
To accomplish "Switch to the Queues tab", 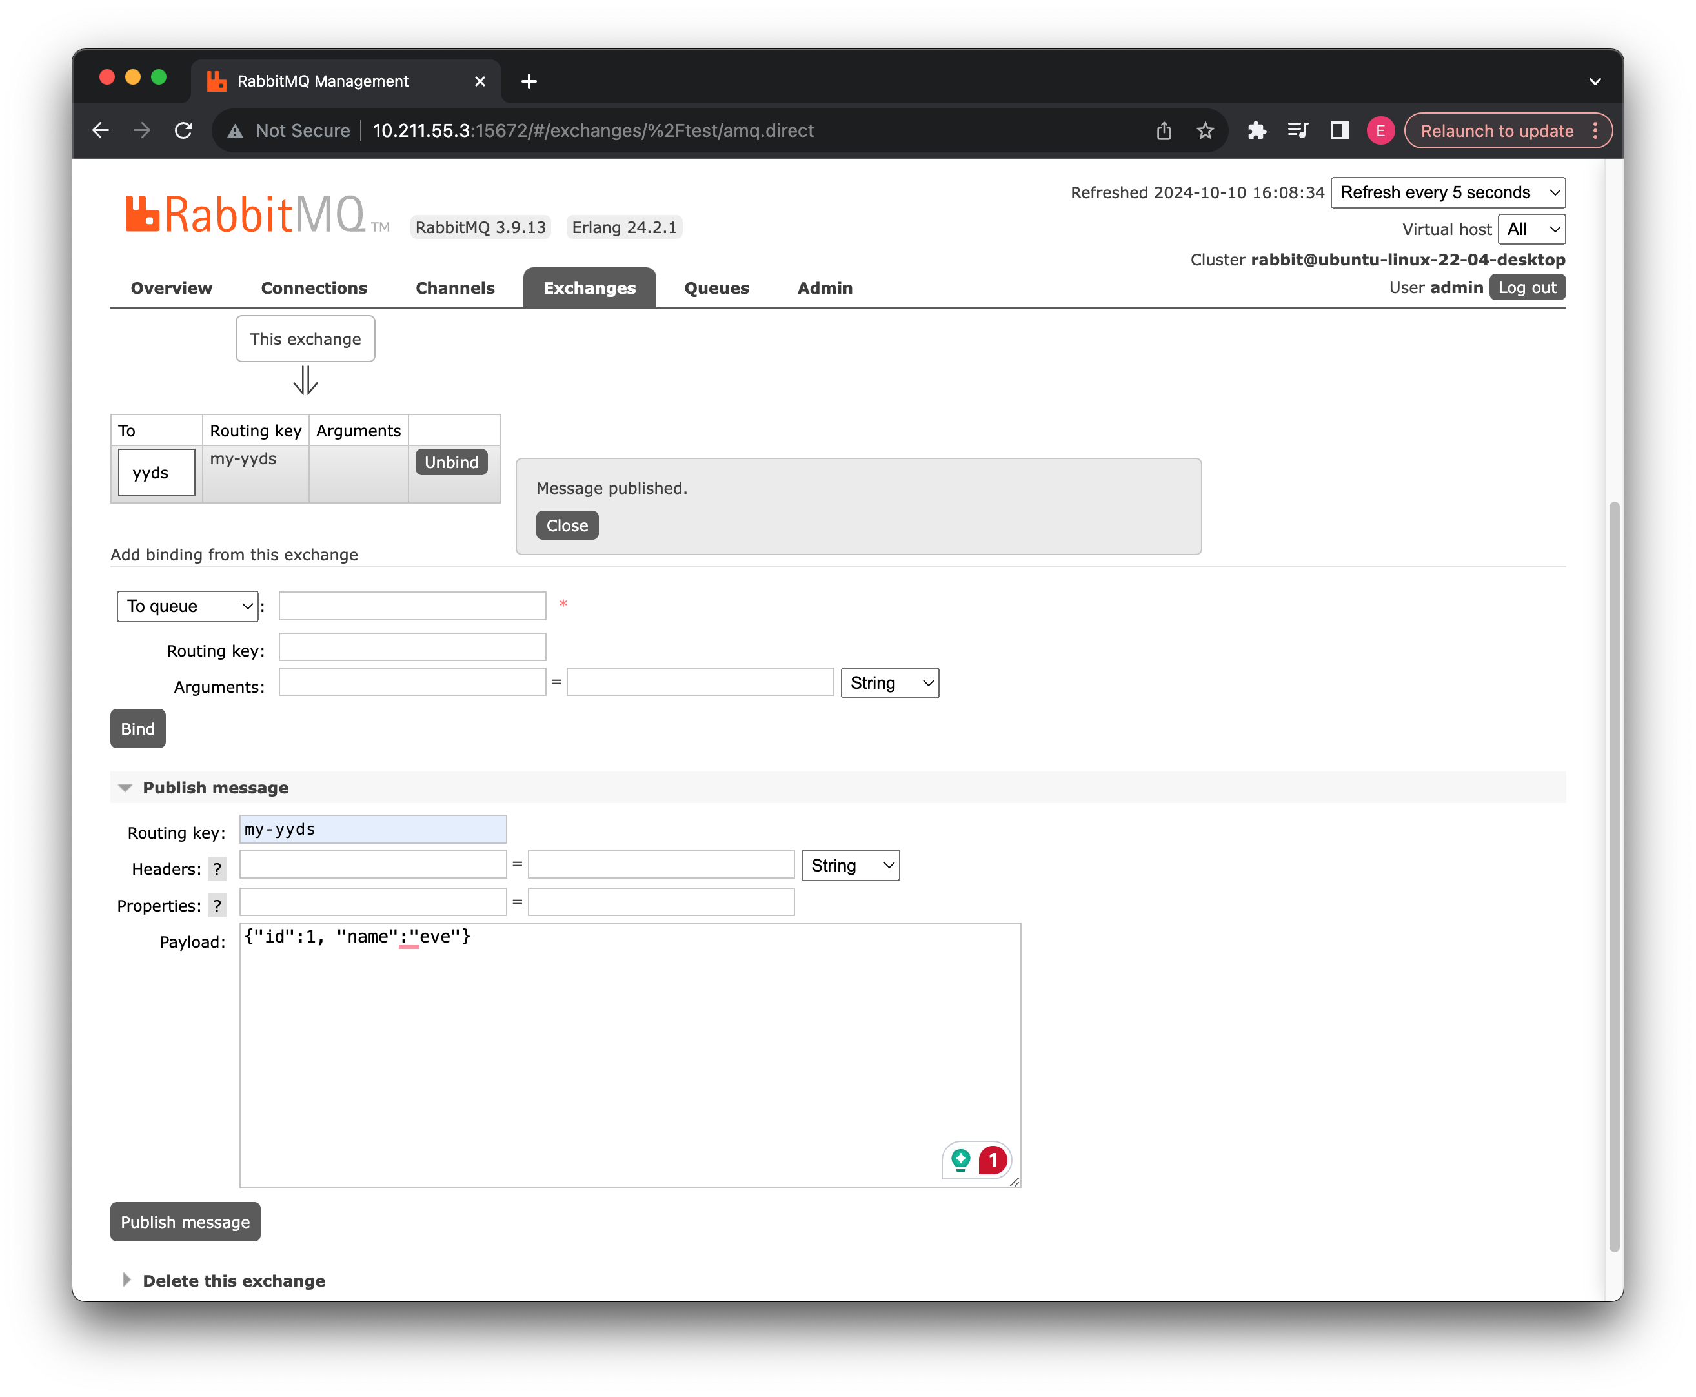I will click(716, 288).
